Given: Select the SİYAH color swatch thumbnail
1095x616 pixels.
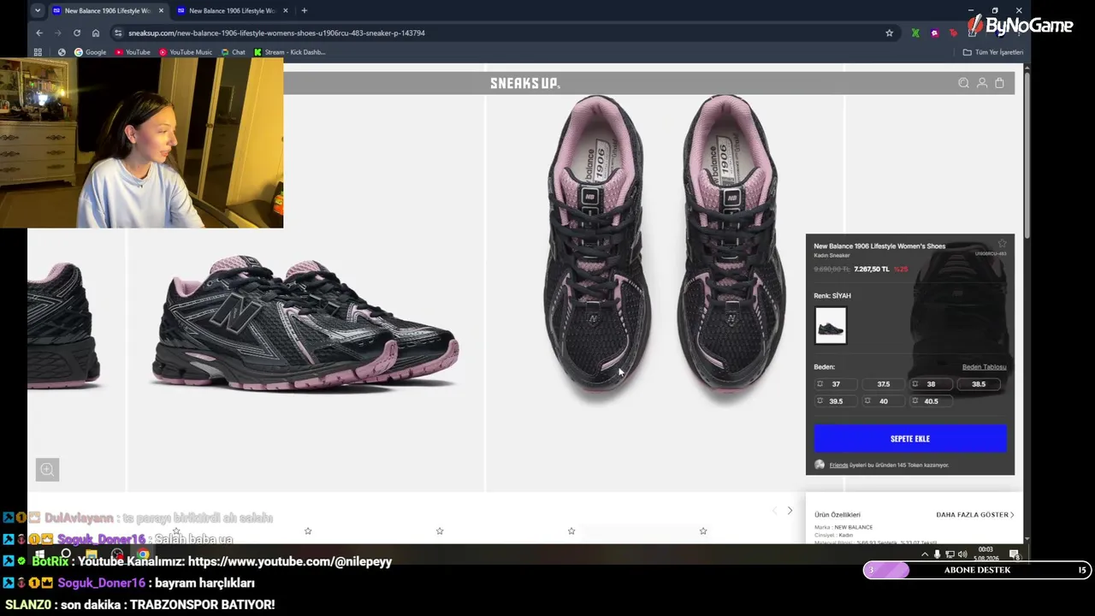Looking at the screenshot, I should tap(831, 326).
